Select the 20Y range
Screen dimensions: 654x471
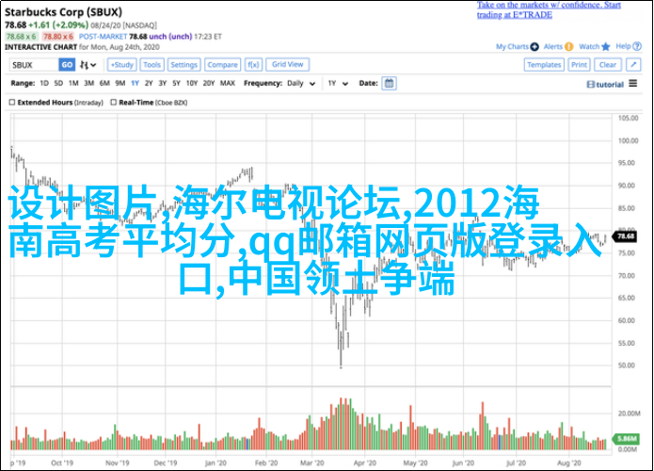[209, 84]
